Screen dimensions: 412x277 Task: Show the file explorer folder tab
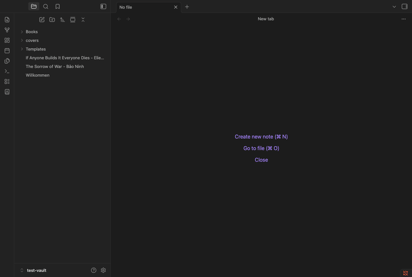pyautogui.click(x=33, y=6)
